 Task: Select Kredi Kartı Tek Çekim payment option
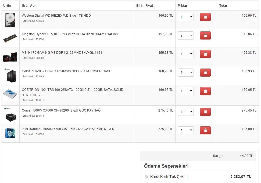(x=146, y=177)
